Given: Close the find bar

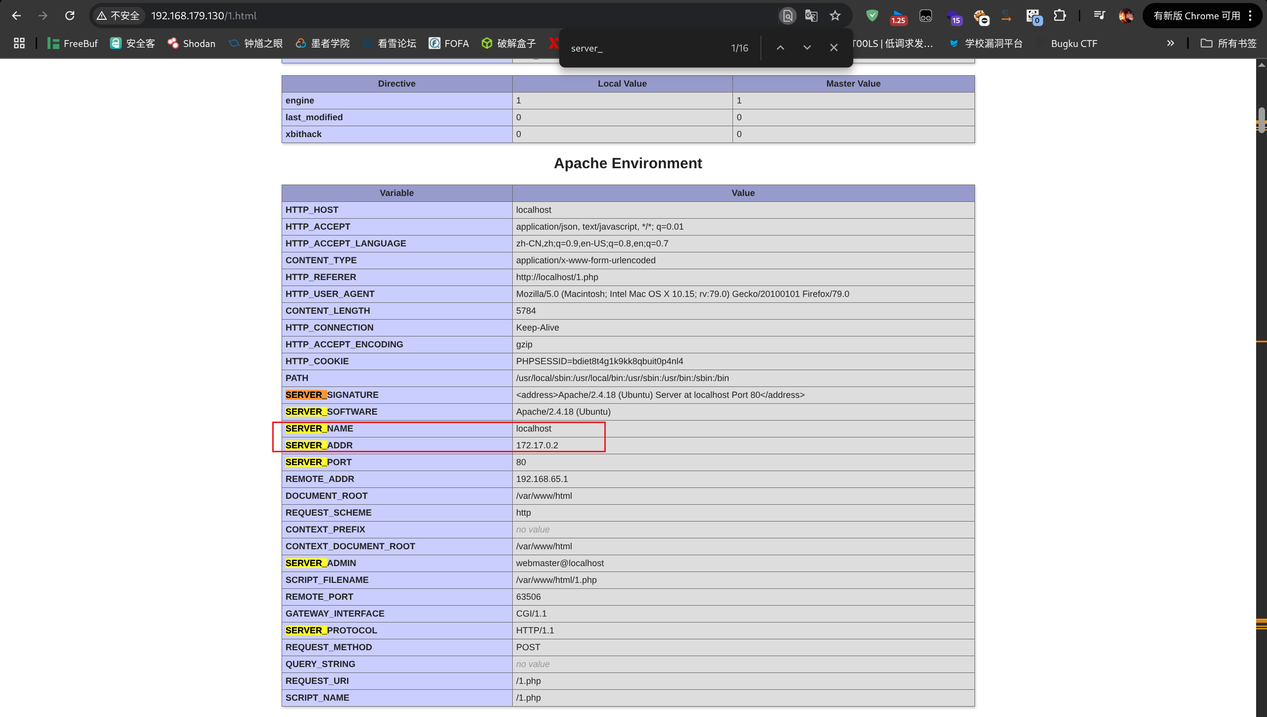Looking at the screenshot, I should [834, 48].
